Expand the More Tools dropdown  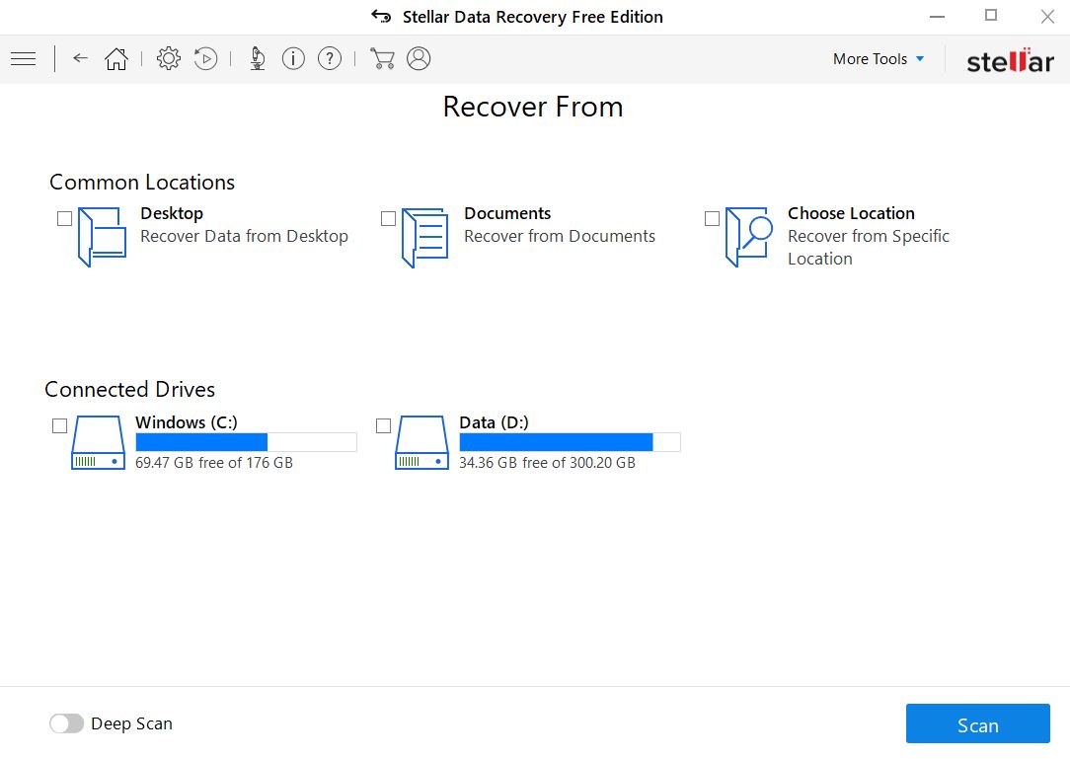tap(879, 58)
